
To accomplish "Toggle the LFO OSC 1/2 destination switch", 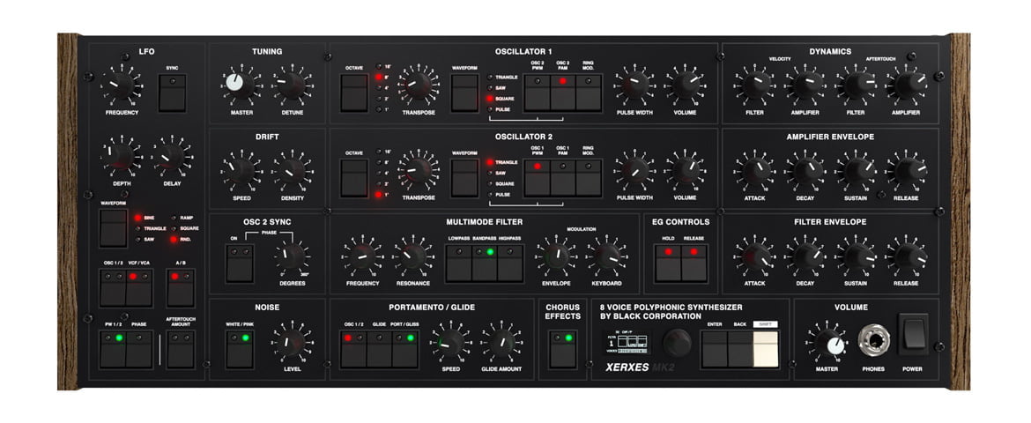I will 113,288.
